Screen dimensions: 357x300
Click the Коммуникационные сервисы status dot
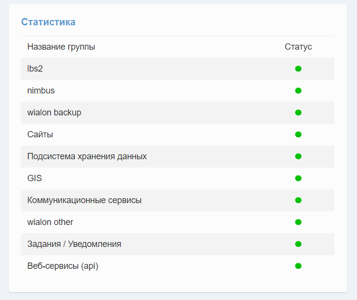(x=298, y=200)
